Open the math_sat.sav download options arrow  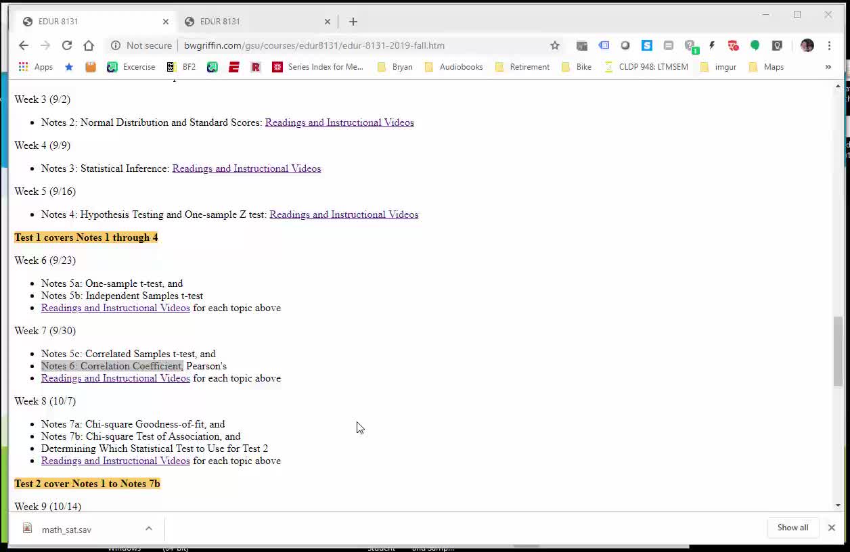[x=149, y=529]
